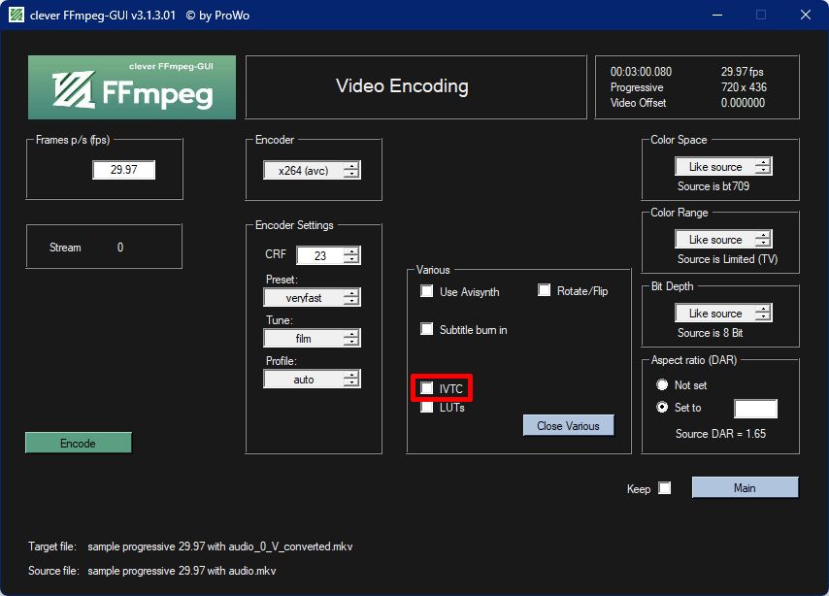The image size is (829, 596).
Task: Tick the Keep checkbox
Action: pyautogui.click(x=665, y=487)
